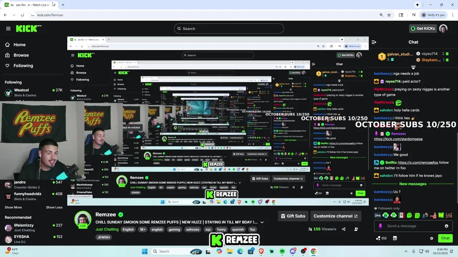Screen dimensions: 458x257
Task: Open Spotify from the taskbar
Action: click(282, 251)
